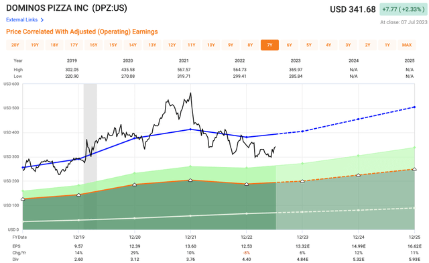The width and height of the screenshot is (429, 263).
Task: Click the External Links chevron arrow
Action: [x=42, y=19]
